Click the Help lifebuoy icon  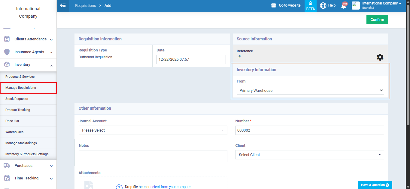point(323,5)
